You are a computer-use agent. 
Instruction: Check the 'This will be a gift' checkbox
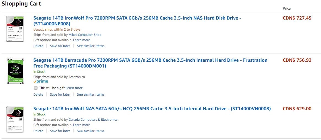[36, 88]
